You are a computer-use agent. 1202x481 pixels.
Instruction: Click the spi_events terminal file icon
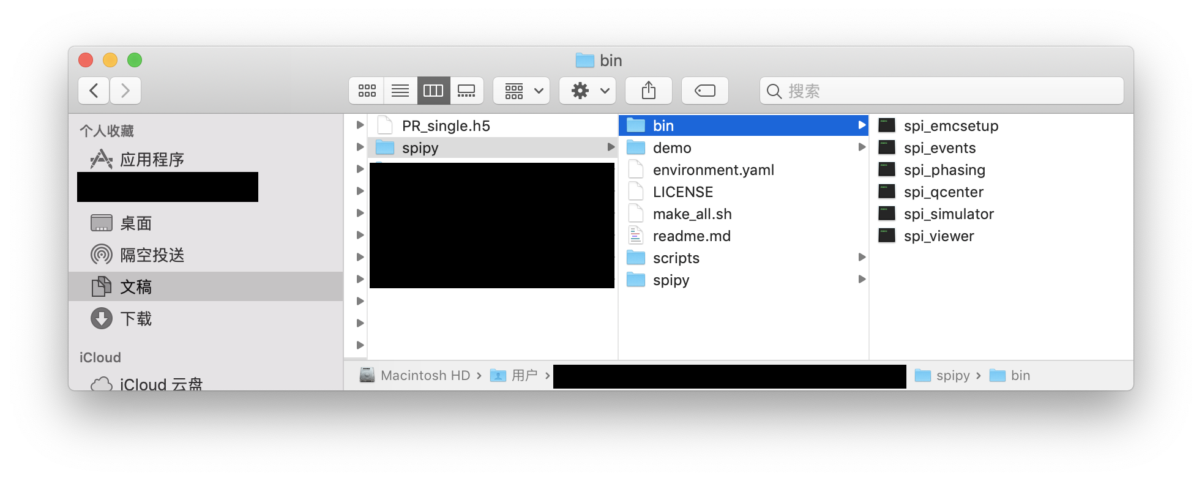pyautogui.click(x=887, y=147)
